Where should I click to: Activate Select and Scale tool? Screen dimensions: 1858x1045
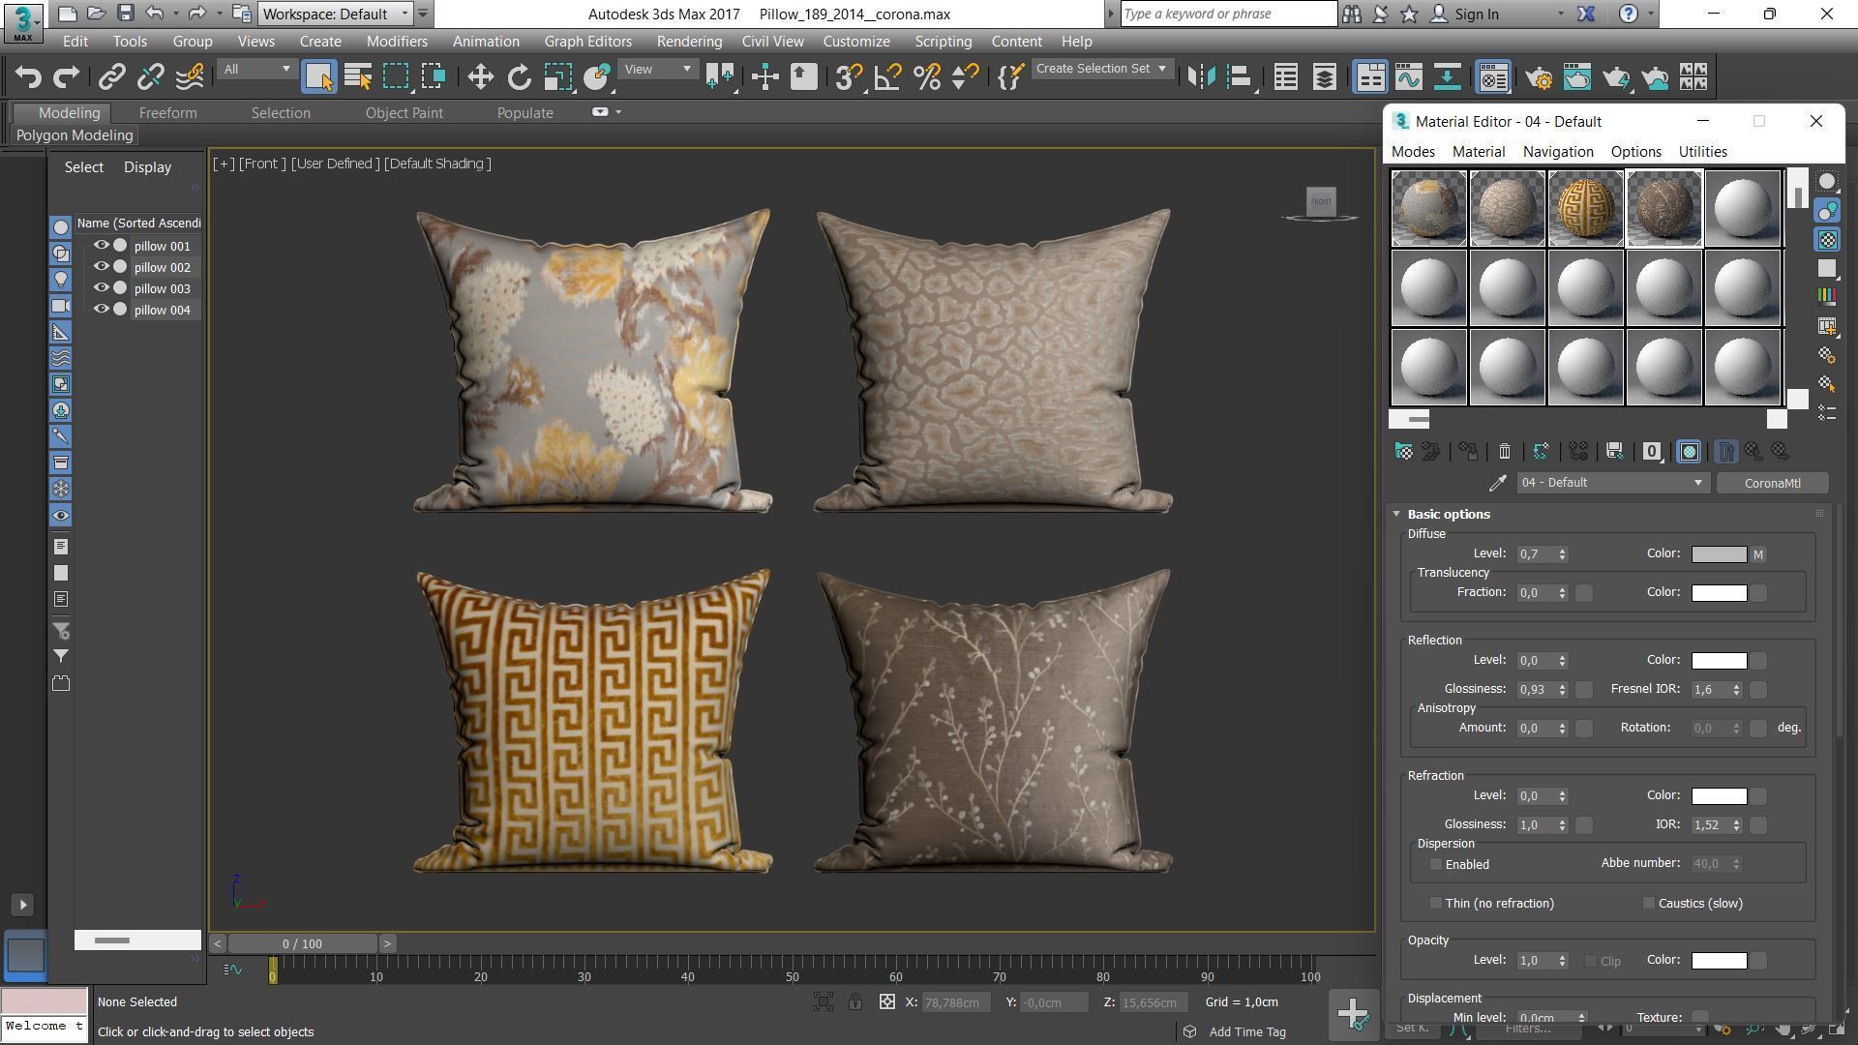(x=557, y=77)
